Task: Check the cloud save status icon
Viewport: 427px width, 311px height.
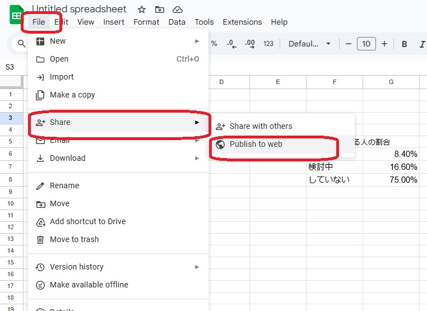Action: point(178,10)
